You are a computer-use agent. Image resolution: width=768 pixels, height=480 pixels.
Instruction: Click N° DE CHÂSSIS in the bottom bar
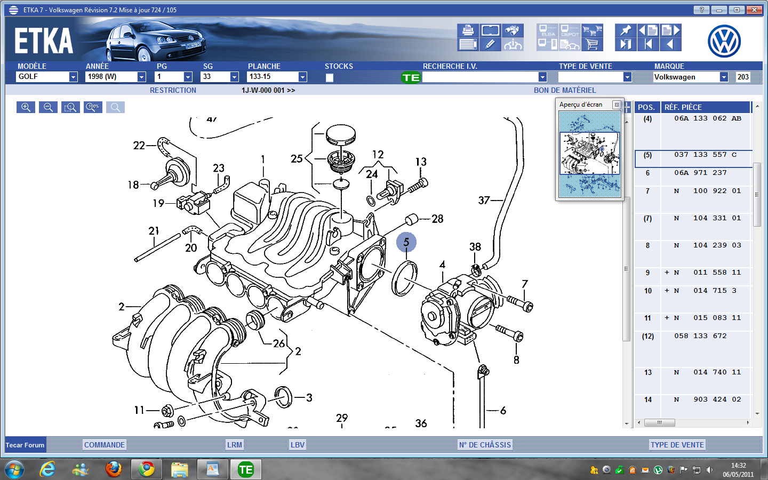click(x=486, y=444)
